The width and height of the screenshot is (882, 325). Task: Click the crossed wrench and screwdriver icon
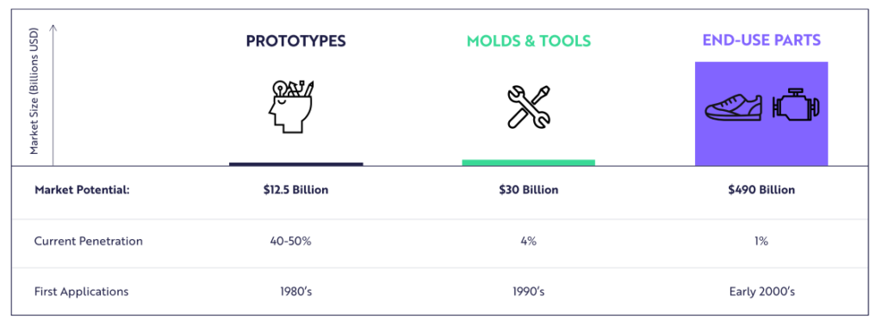click(x=529, y=106)
